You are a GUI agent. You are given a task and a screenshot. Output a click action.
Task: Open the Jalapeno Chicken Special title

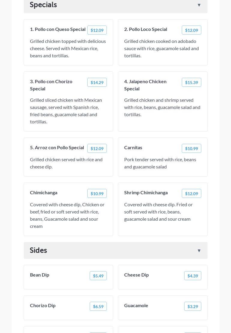[x=145, y=85]
